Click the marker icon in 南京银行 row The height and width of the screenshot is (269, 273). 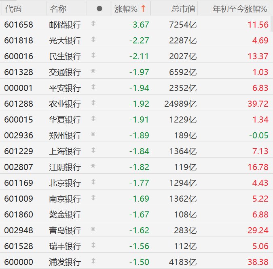pos(93,198)
